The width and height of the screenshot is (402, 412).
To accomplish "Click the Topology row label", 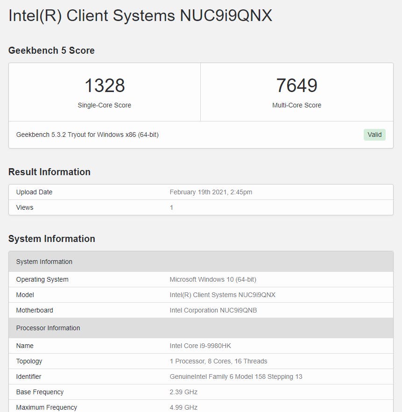I will coord(29,361).
